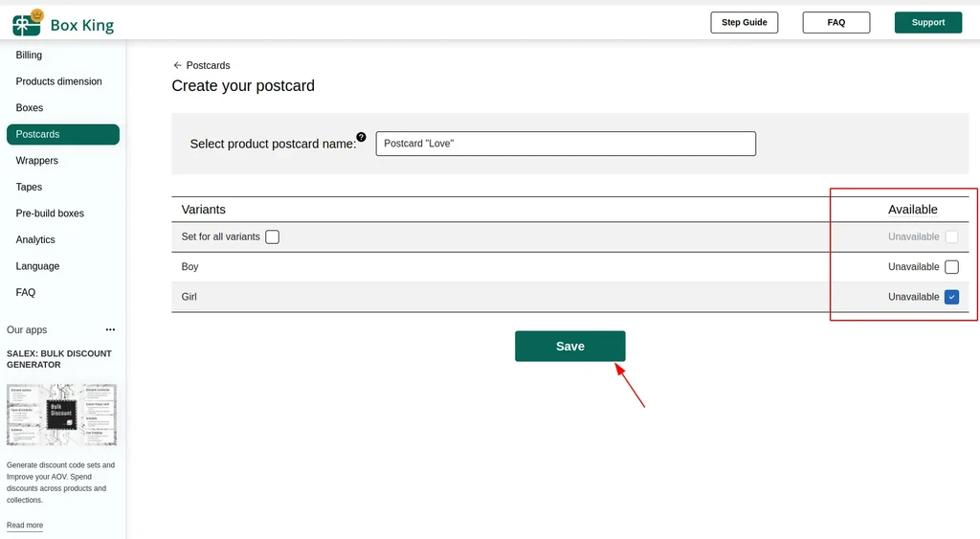This screenshot has width=980, height=539.
Task: Click the Our apps label
Action: pyautogui.click(x=27, y=329)
